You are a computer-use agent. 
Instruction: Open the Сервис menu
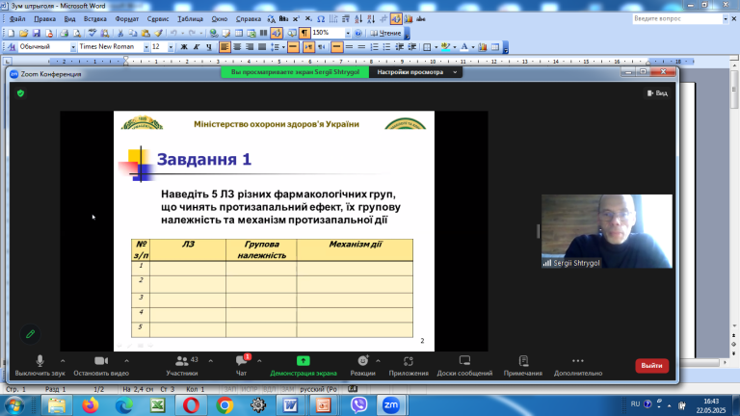tap(158, 19)
